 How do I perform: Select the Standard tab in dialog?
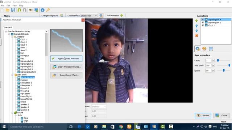pos(8,27)
